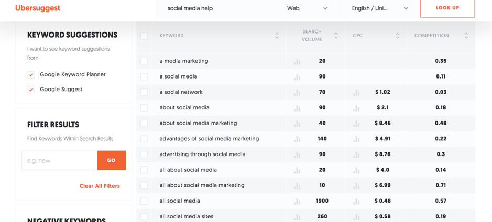The width and height of the screenshot is (492, 222).
Task: Click search volume chart icon for "a media marketing"
Action: [297, 61]
